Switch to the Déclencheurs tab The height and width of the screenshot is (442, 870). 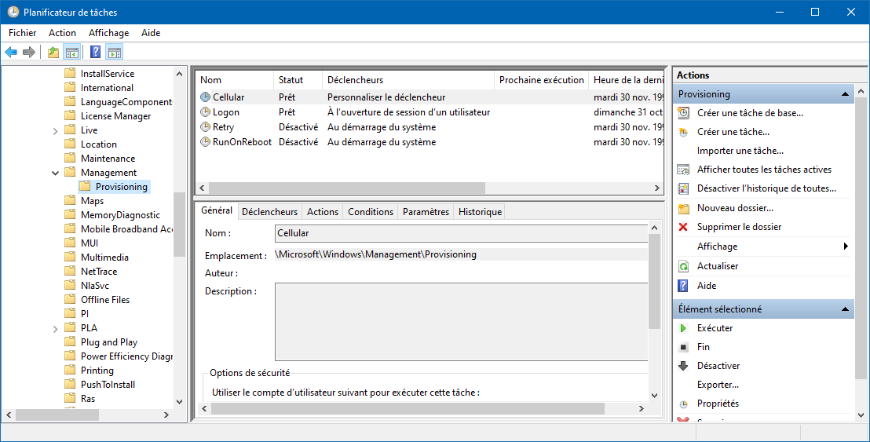269,212
